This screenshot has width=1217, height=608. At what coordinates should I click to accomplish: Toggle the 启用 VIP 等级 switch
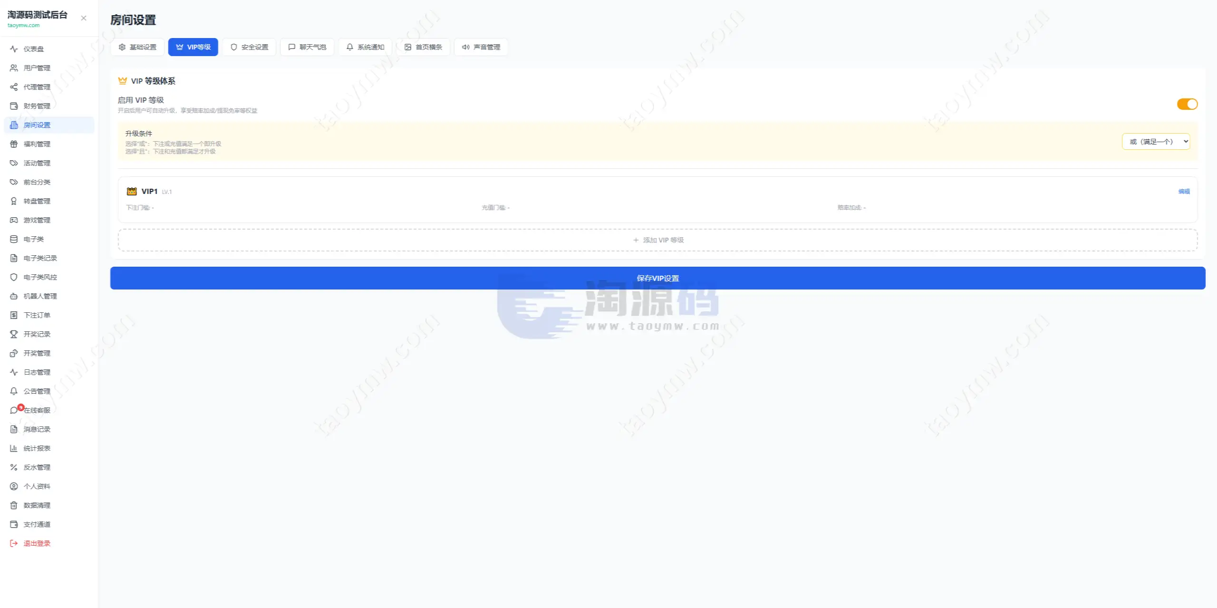point(1187,104)
